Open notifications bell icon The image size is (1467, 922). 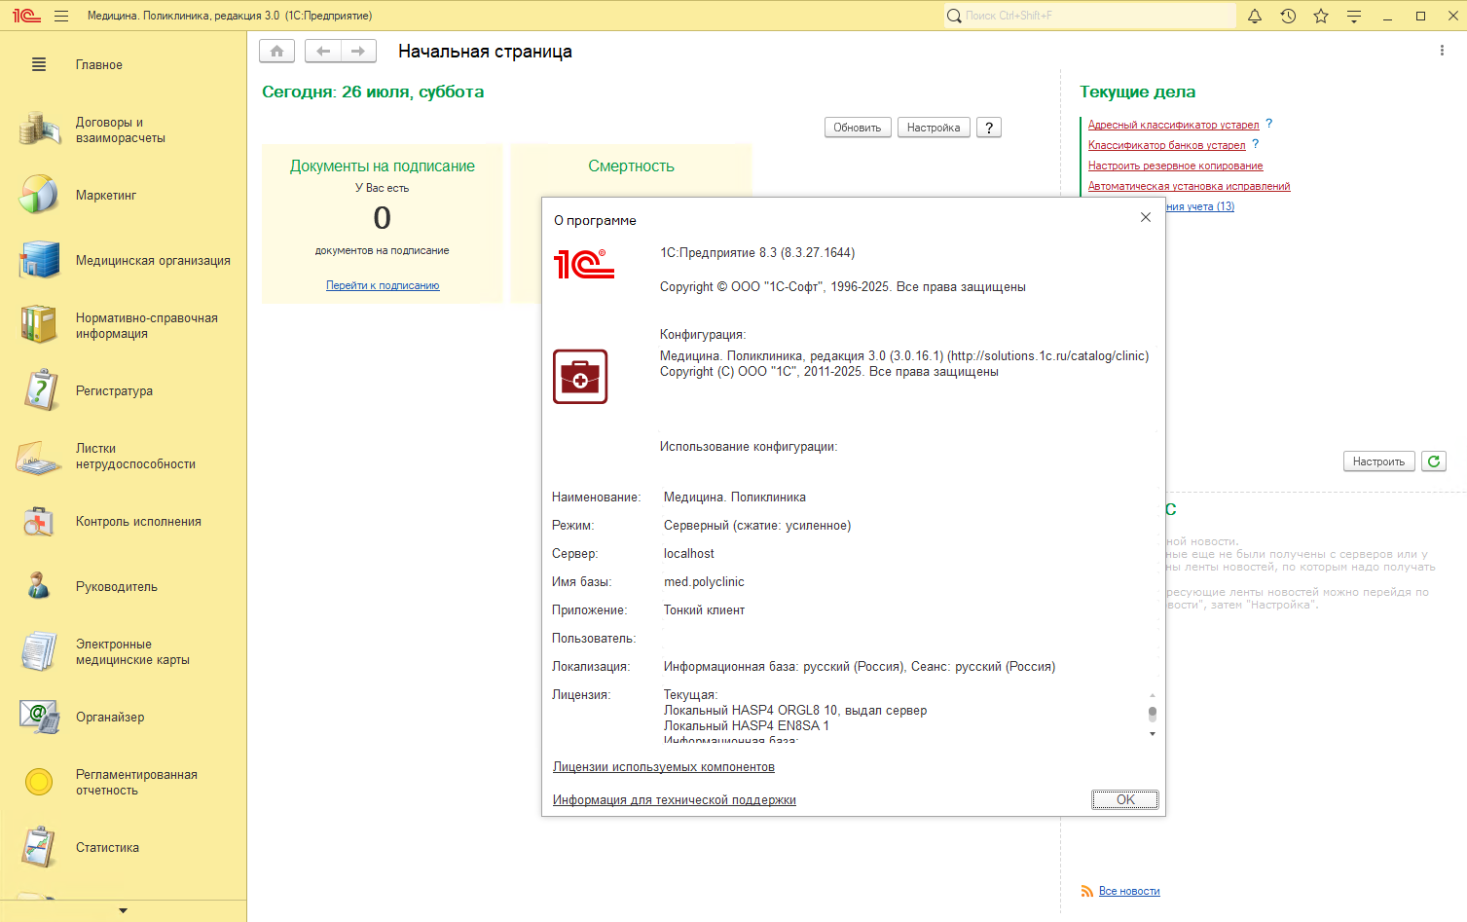click(x=1255, y=16)
